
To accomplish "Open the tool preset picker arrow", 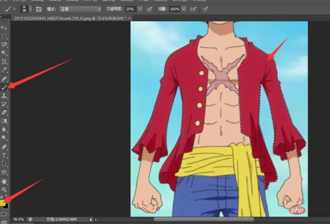I will tap(14, 9).
